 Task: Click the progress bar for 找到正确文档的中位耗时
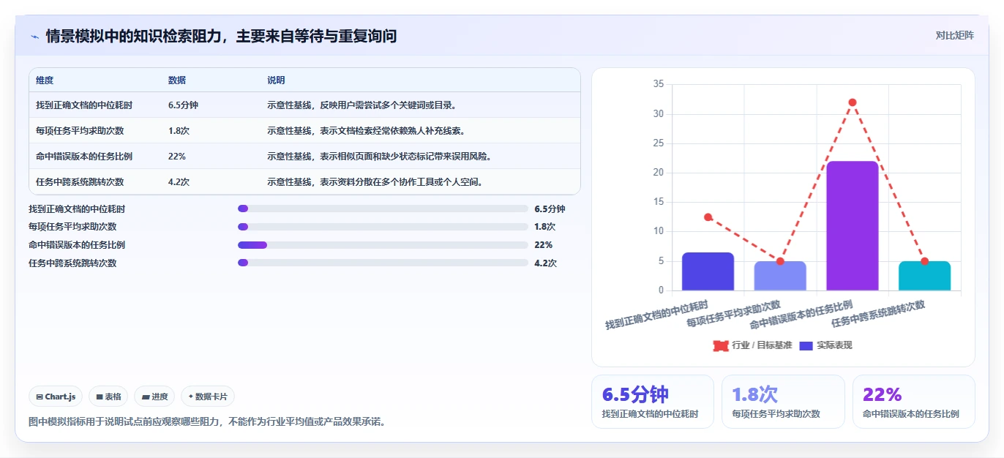click(383, 209)
